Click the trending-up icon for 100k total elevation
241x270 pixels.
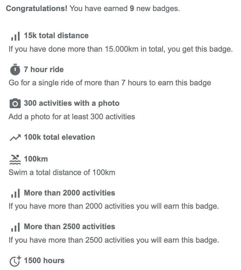(x=15, y=137)
